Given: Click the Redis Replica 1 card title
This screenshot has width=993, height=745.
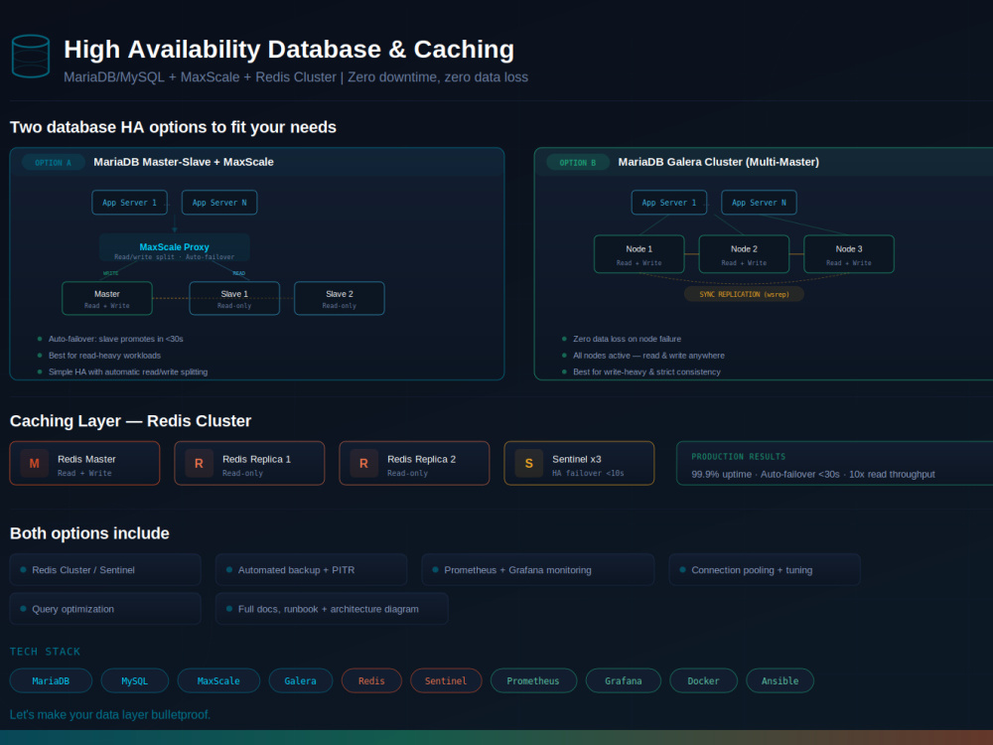Looking at the screenshot, I should click(x=256, y=459).
